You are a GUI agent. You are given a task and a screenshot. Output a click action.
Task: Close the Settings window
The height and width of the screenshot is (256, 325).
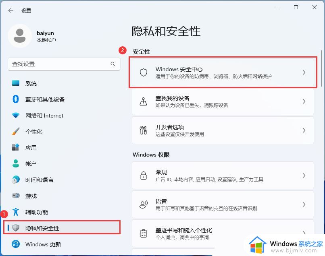click(x=315, y=7)
